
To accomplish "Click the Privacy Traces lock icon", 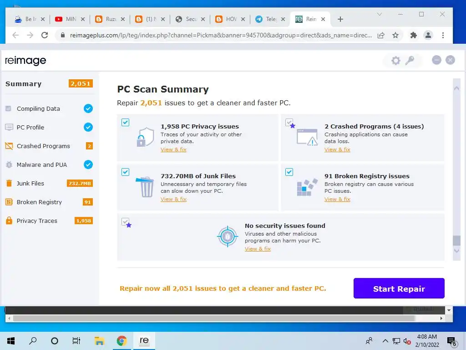I will [x=9, y=221].
